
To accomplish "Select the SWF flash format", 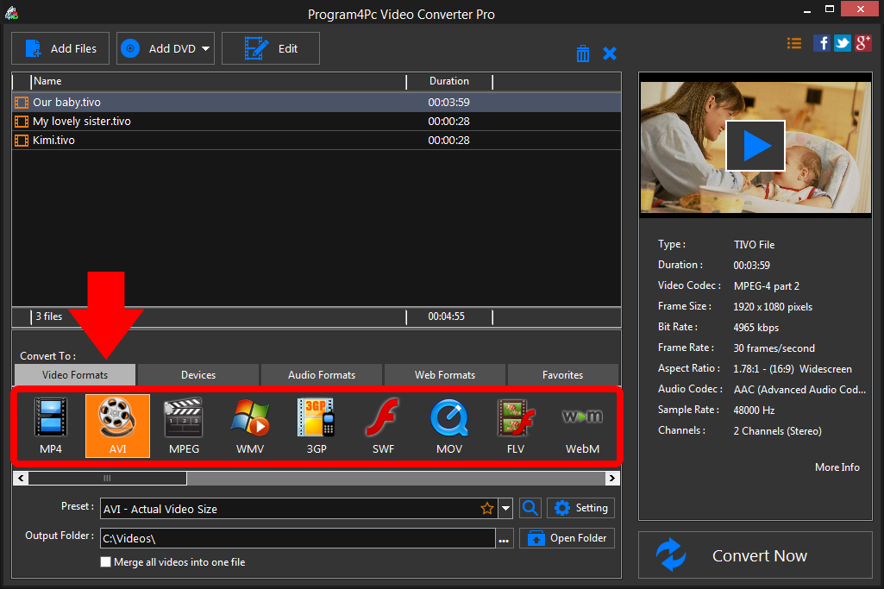I will point(383,425).
